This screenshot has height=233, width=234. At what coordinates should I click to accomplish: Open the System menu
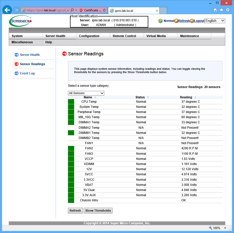(26, 36)
